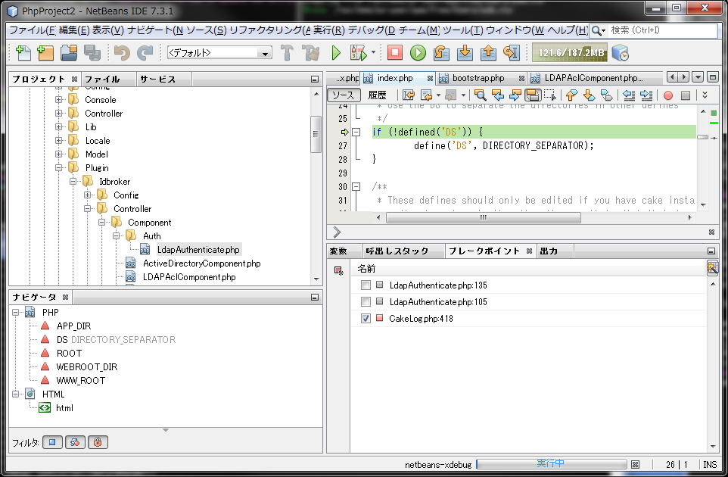Collapse the Auth folder node
This screenshot has width=728, height=477.
[116, 236]
